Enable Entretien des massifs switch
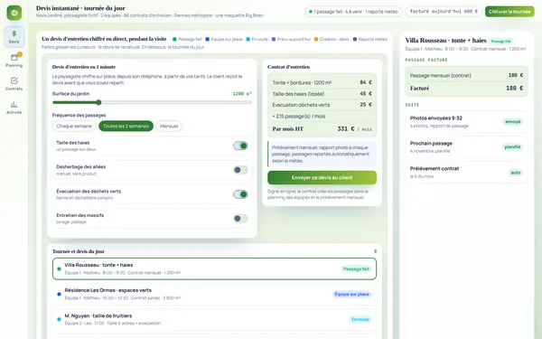This screenshot has width=542, height=339. pos(240,218)
